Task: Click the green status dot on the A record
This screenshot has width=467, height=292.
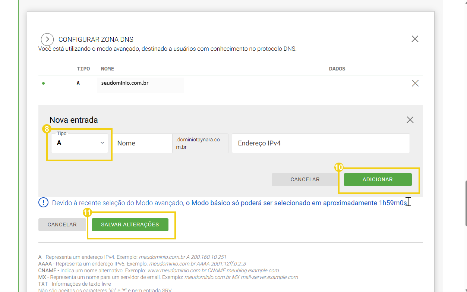Action: pyautogui.click(x=43, y=84)
